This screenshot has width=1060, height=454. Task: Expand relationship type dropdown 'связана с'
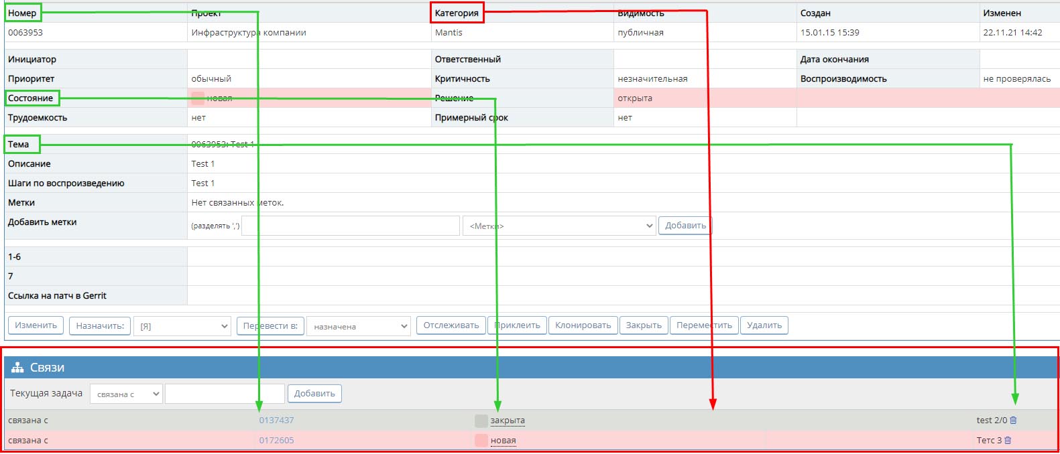(x=126, y=394)
